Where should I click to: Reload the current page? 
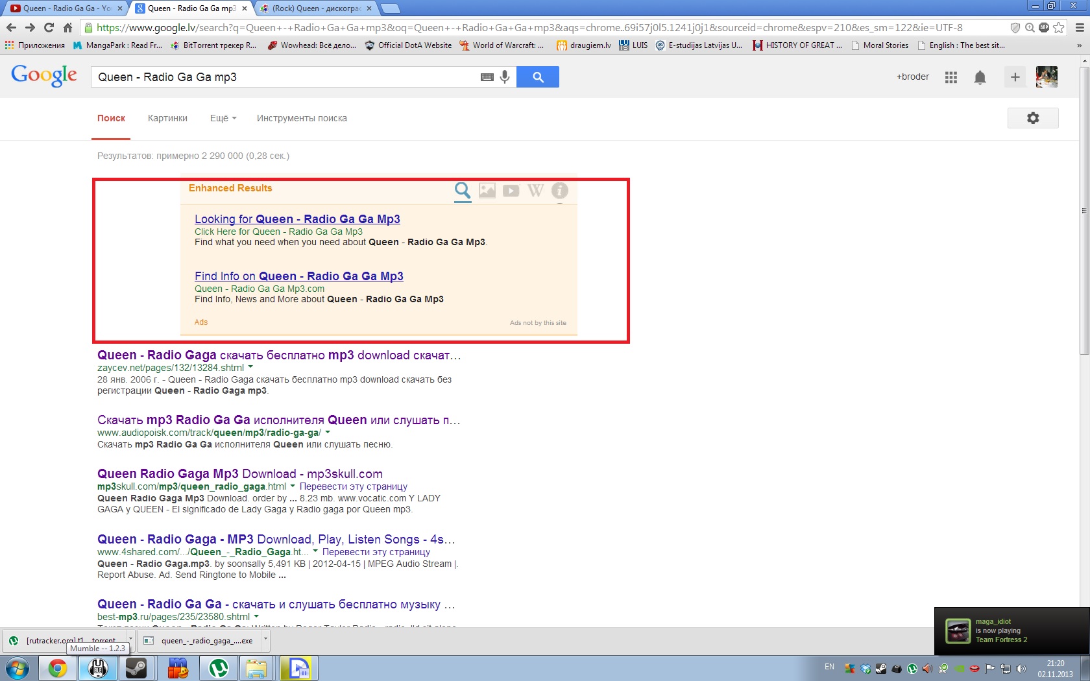(x=49, y=27)
